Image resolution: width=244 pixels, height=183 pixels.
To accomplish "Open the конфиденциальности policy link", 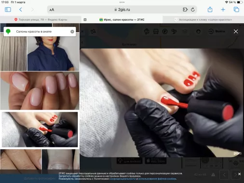I will [122, 179].
